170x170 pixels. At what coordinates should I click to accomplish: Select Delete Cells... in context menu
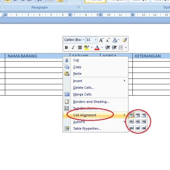96,87
